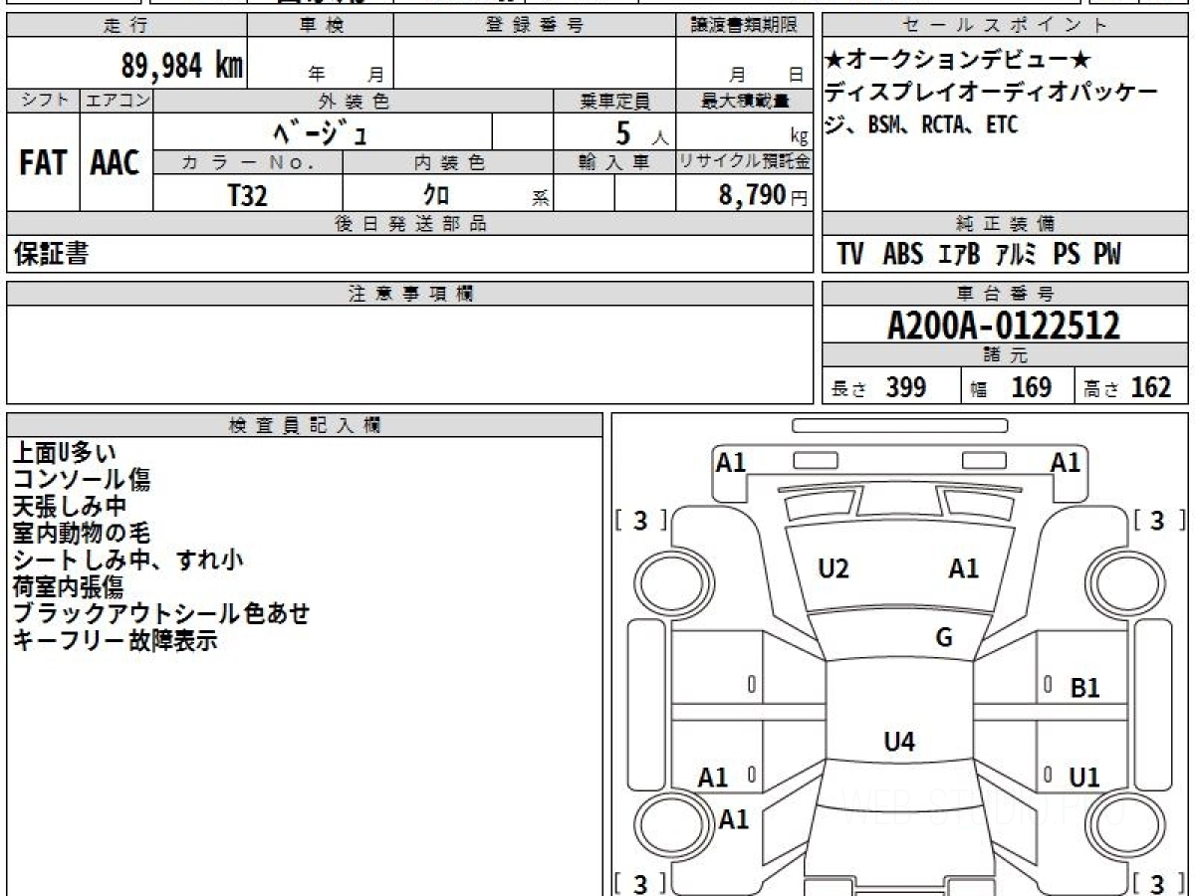Click the 純正装備 header
1195x896 pixels.
tap(1006, 224)
